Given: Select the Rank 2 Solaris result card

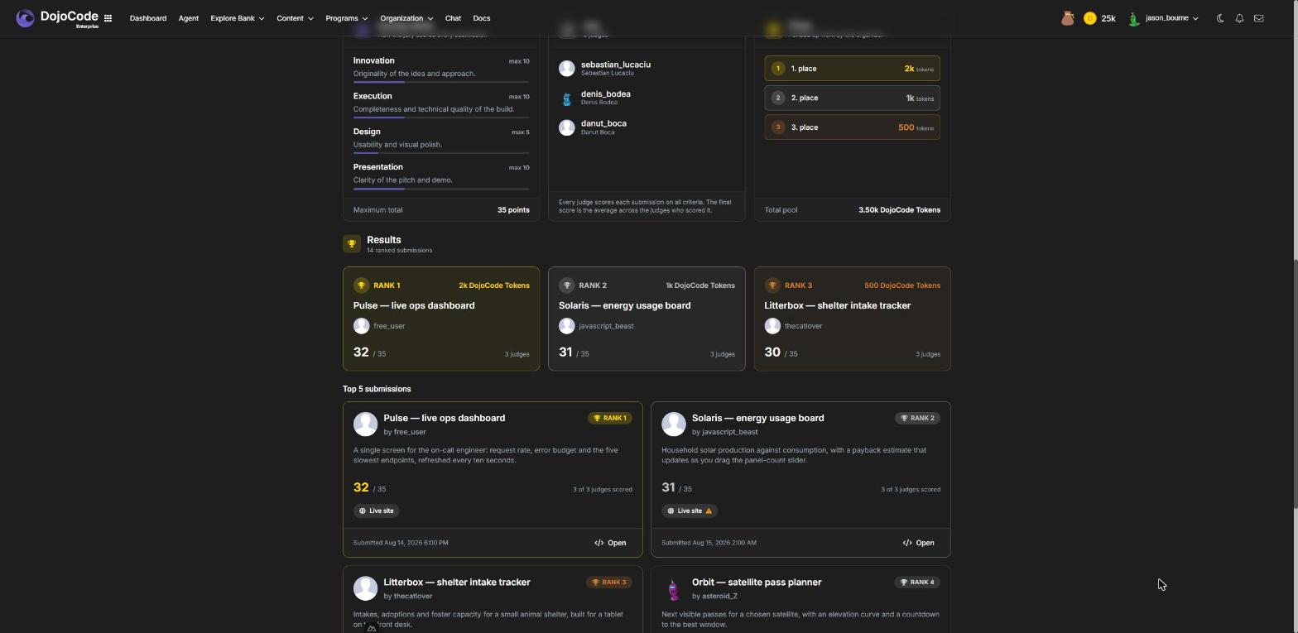Looking at the screenshot, I should click(647, 319).
